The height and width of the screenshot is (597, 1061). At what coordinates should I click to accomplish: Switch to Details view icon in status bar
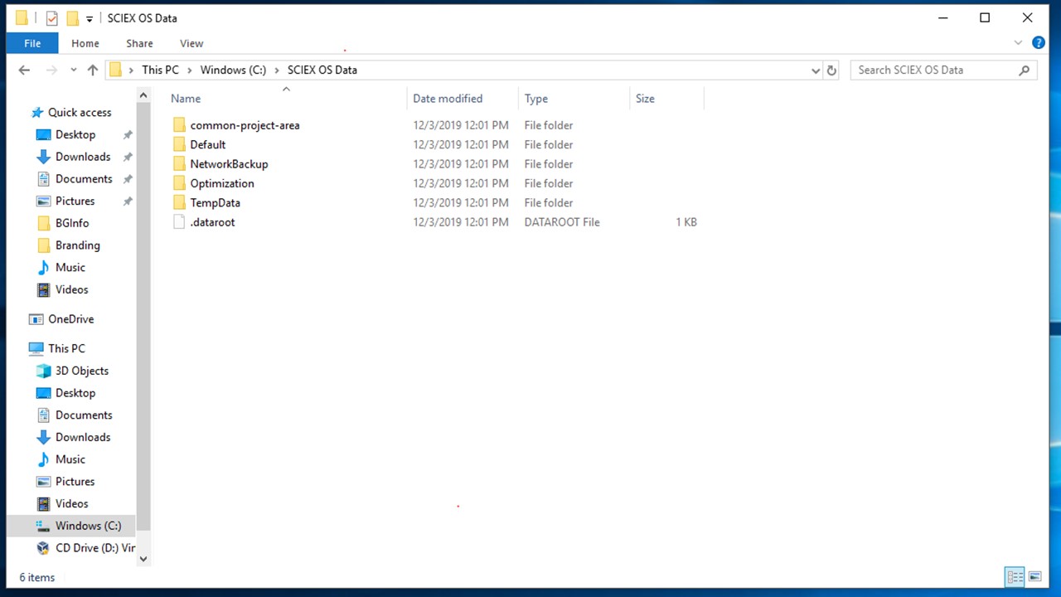[1015, 577]
